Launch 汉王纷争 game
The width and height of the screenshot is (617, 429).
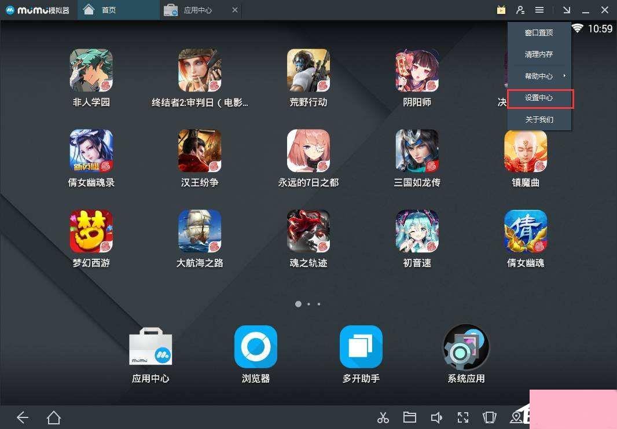(200, 151)
